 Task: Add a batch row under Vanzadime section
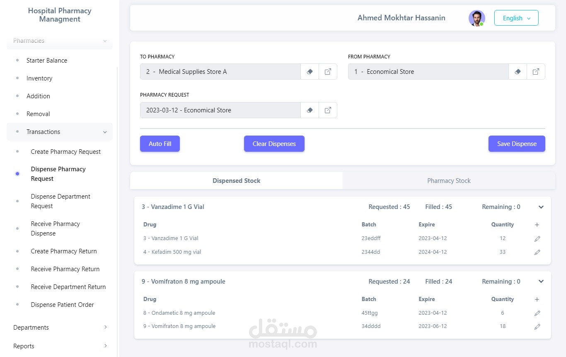click(537, 225)
